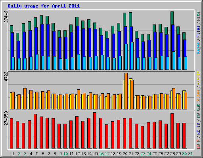Viewport: 203px width, 158px height.
Task: Select day 23 on the x-axis
Action: tap(143, 154)
